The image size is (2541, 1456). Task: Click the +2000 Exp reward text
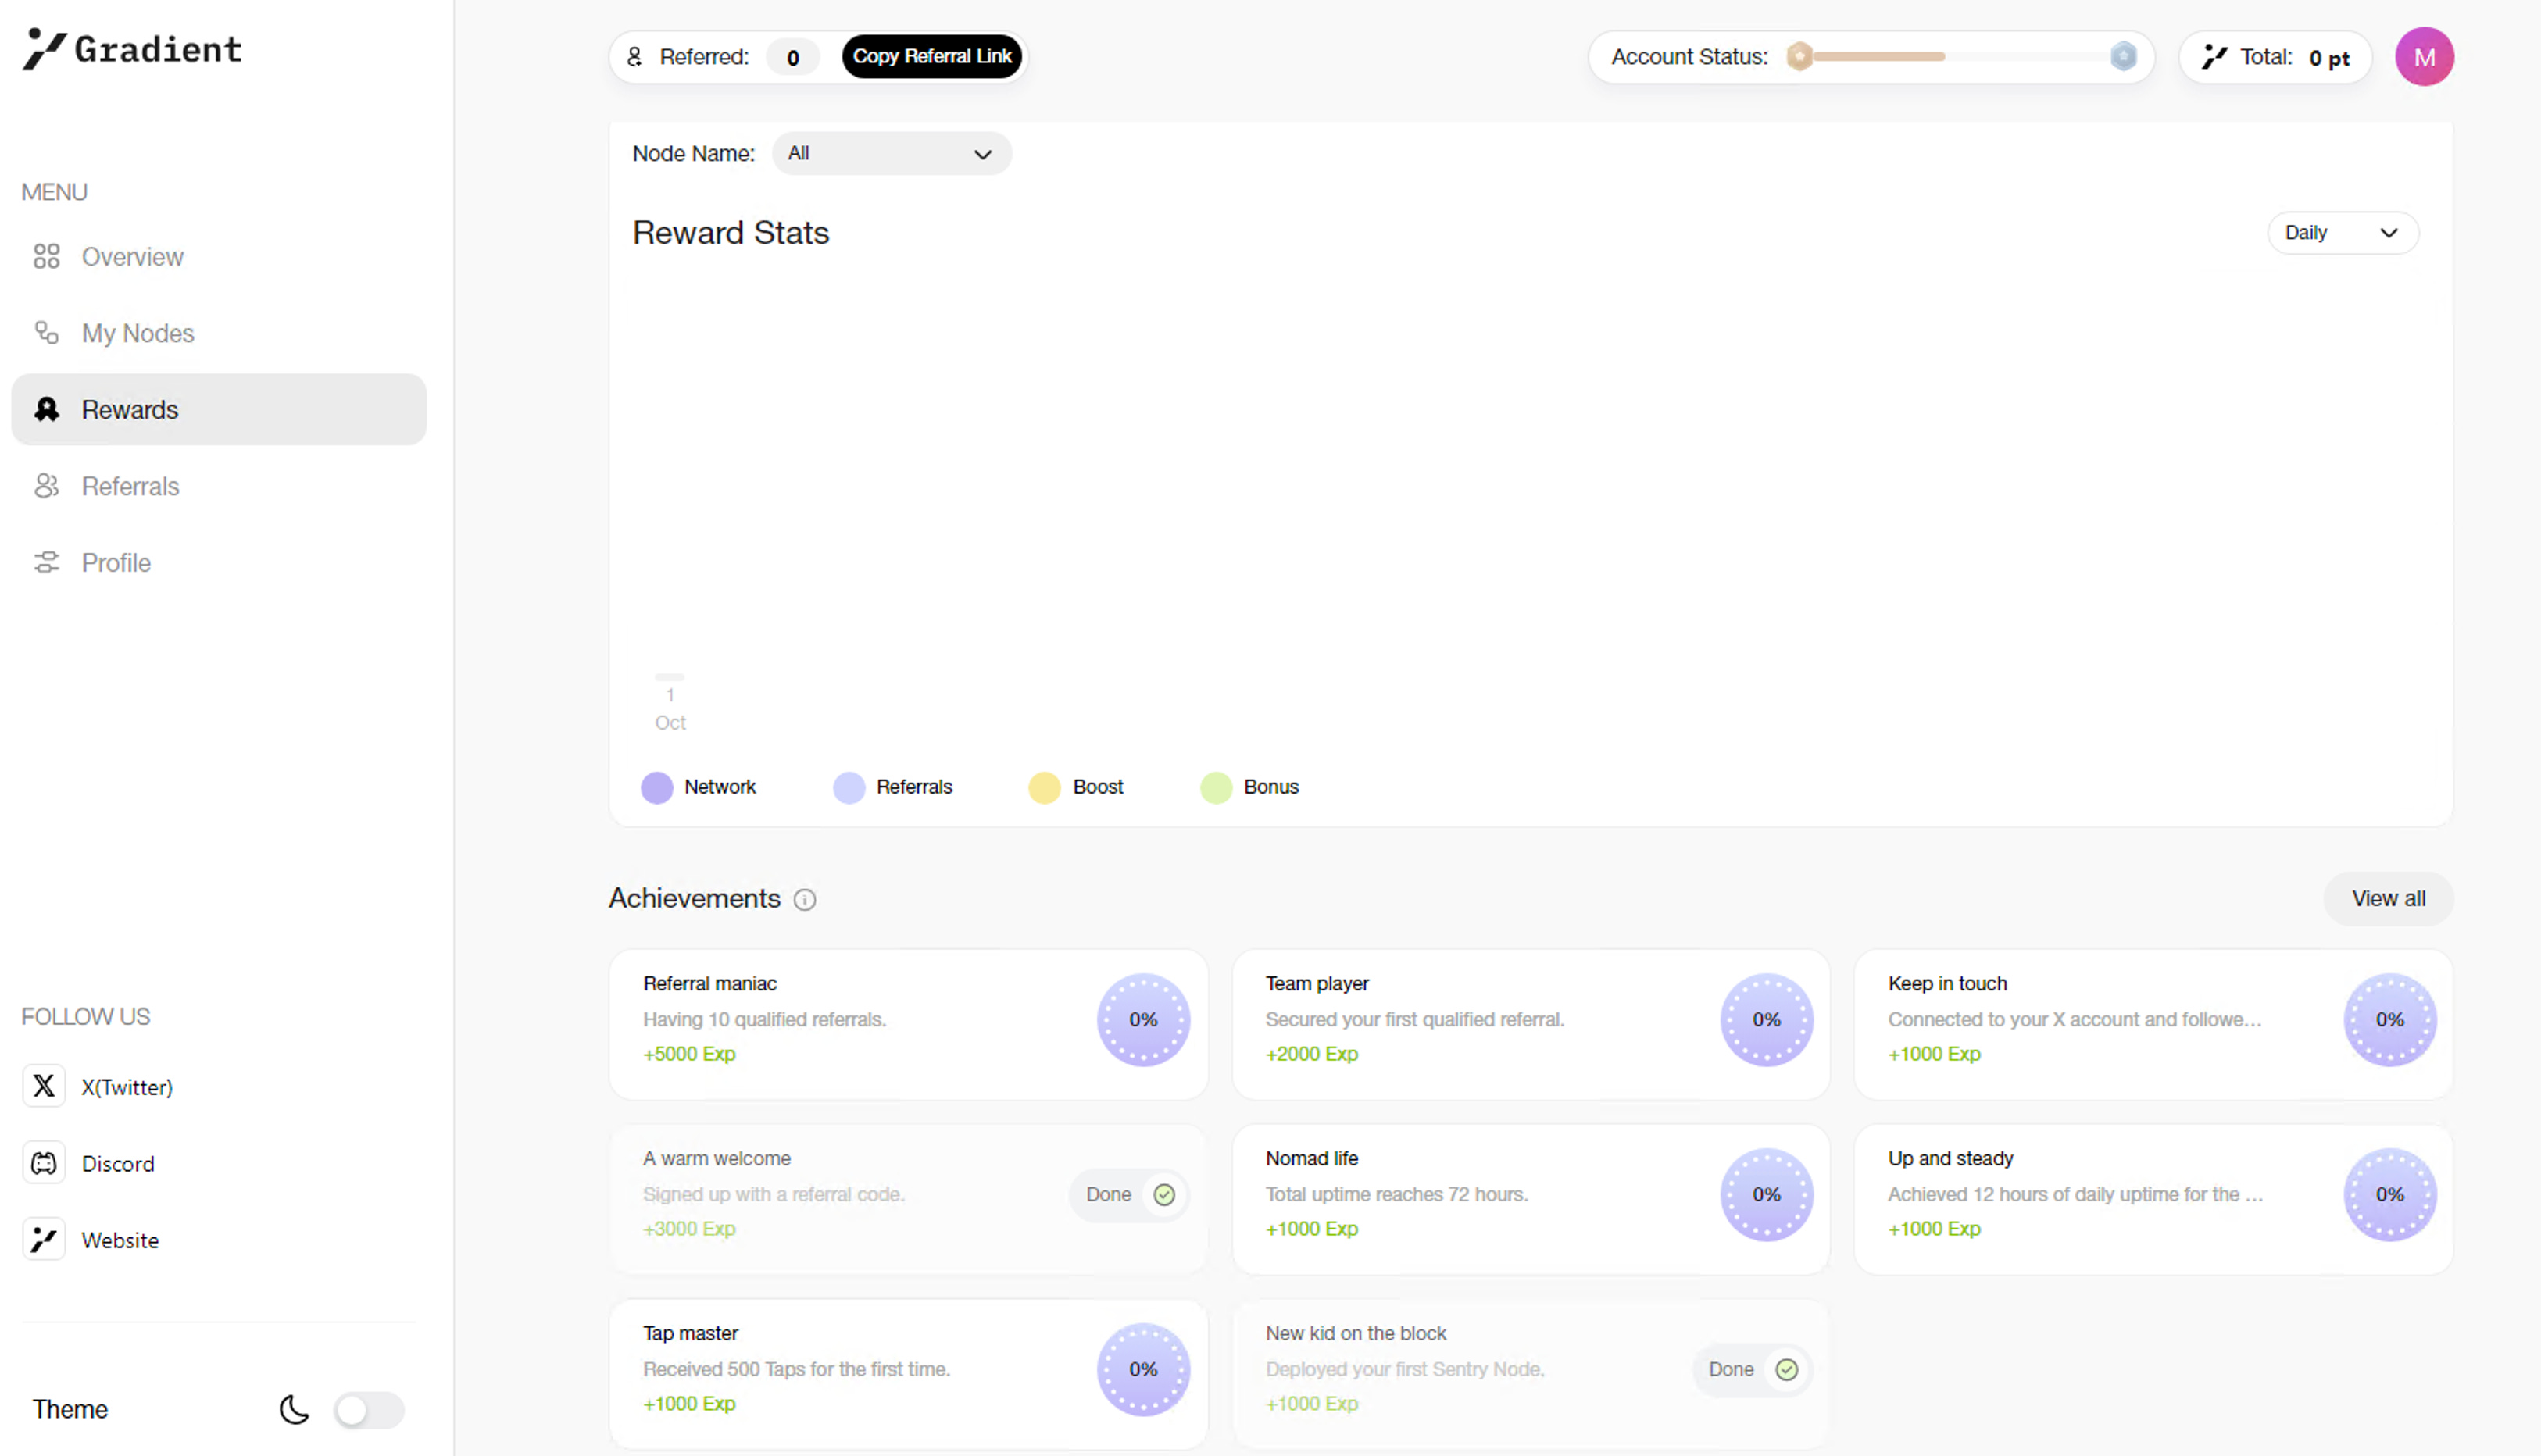(x=1312, y=1054)
